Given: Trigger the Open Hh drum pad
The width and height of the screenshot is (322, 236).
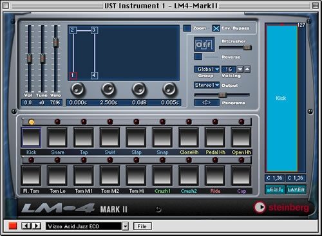Looking at the screenshot, I should point(241,137).
